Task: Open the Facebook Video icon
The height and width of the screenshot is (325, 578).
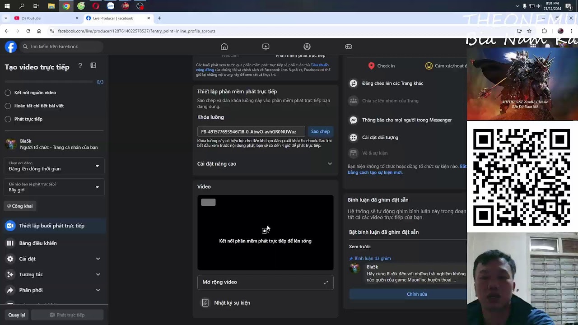Action: (266, 46)
